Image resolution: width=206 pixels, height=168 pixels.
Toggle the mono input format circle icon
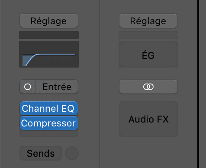(27, 87)
